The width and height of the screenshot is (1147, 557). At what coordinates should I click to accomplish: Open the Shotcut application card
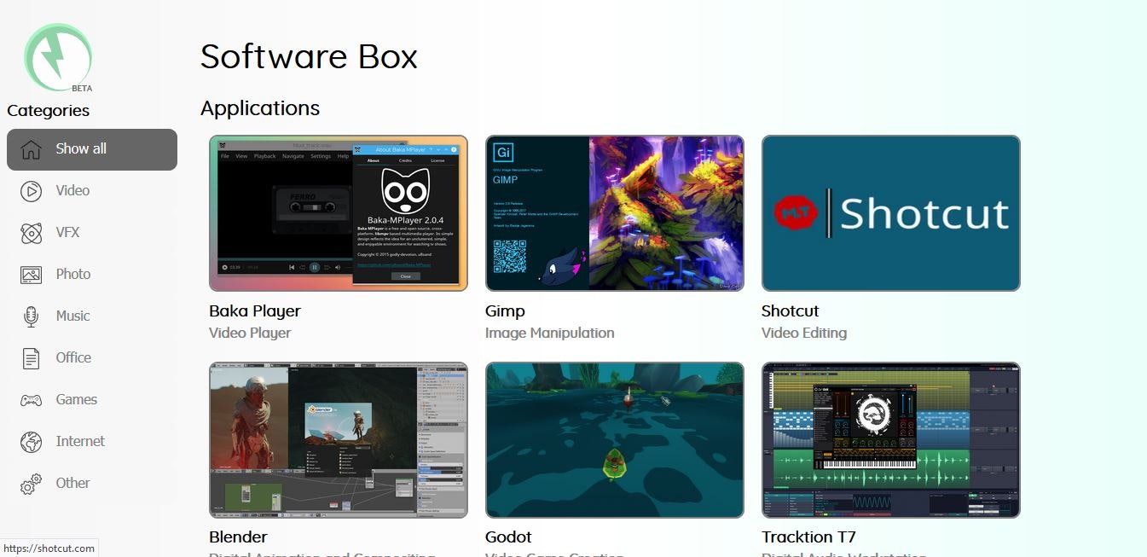(890, 212)
